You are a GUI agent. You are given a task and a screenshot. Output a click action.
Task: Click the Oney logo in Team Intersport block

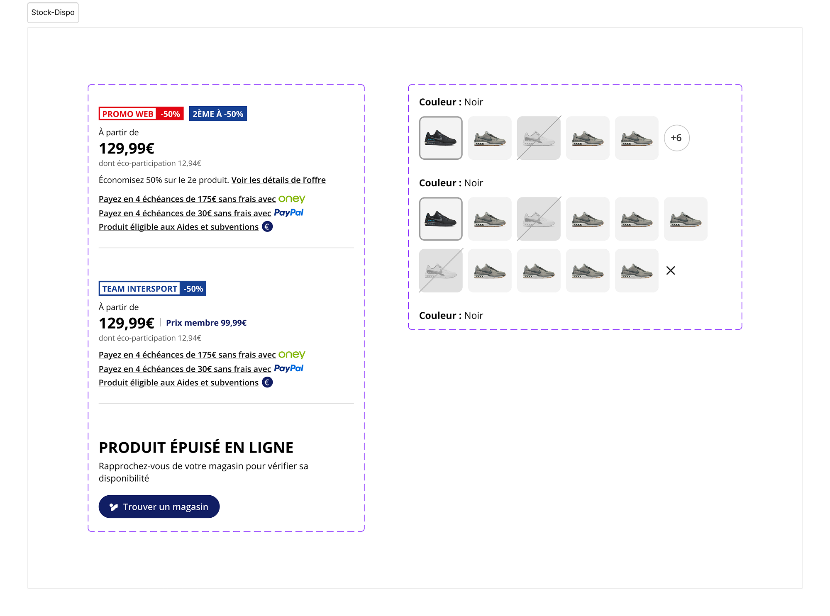(x=292, y=355)
